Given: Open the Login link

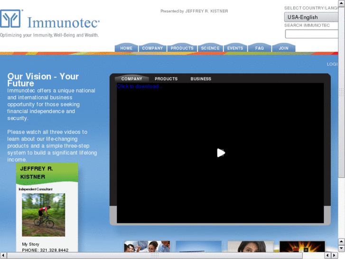Looking at the screenshot, I should pyautogui.click(x=332, y=64).
